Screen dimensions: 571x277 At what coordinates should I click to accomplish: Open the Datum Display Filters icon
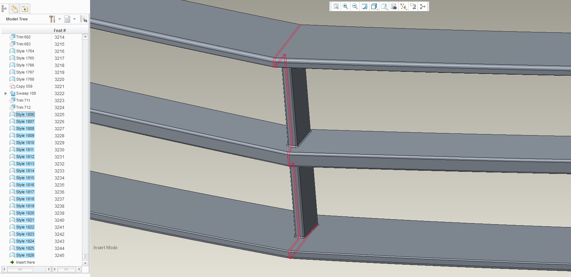coord(404,6)
